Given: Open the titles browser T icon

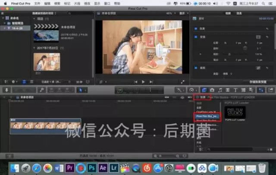Looking at the screenshot, I should coord(236,90).
